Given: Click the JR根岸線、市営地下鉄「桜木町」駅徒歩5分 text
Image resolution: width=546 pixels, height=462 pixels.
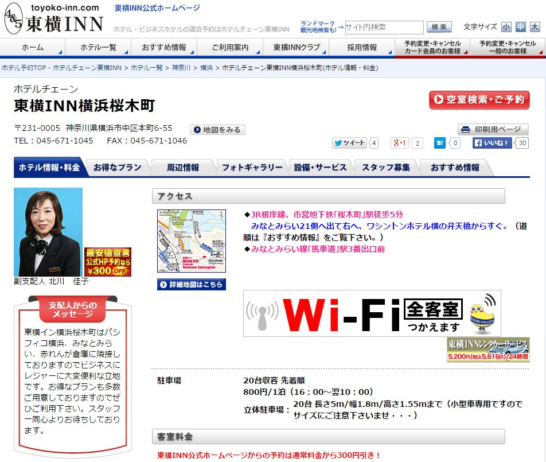Looking at the screenshot, I should coord(327,215).
